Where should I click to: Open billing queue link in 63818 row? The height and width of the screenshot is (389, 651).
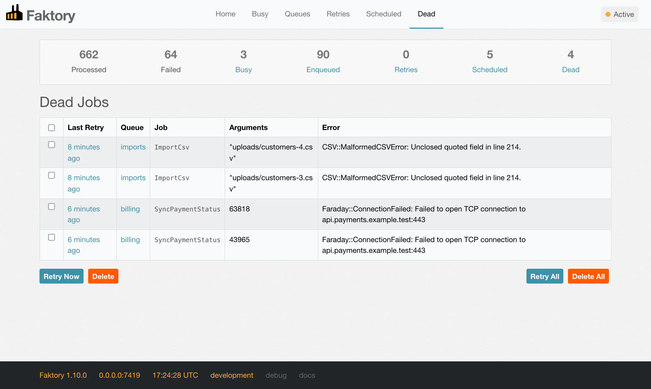tap(130, 209)
